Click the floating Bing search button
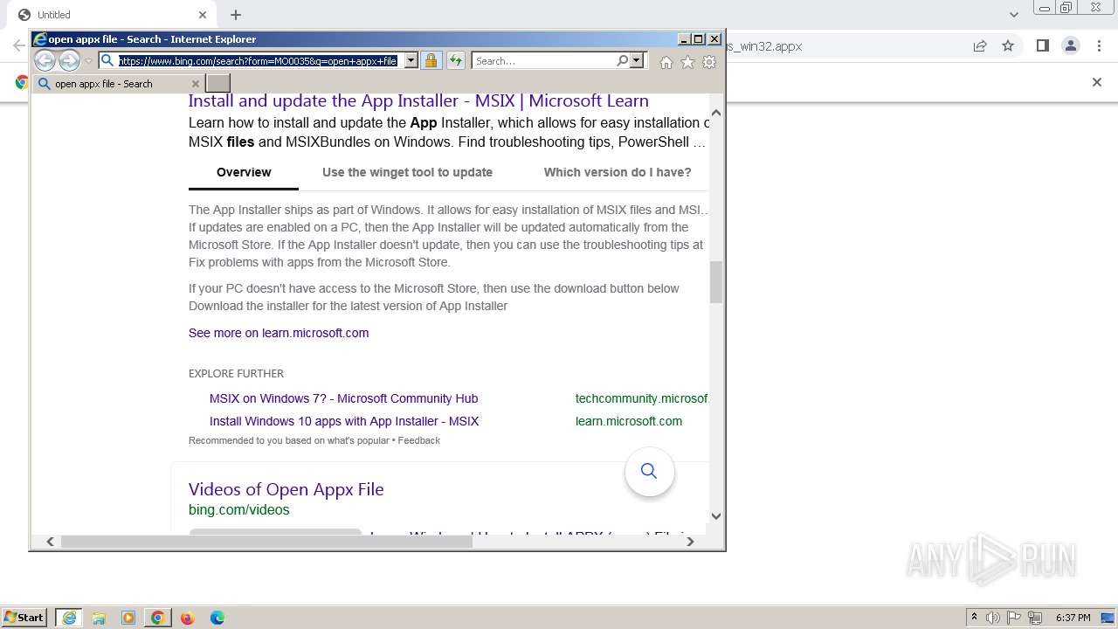This screenshot has height=629, width=1118. (x=649, y=471)
